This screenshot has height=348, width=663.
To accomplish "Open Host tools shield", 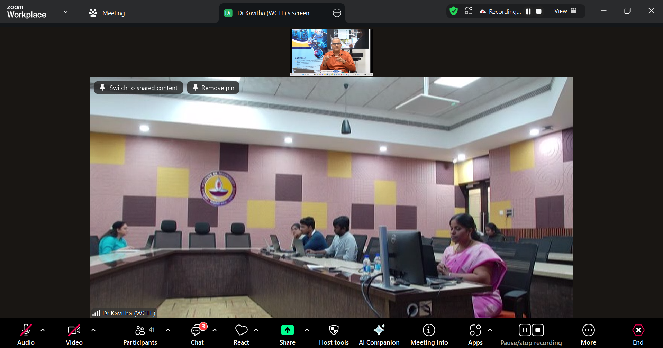I will pos(334,334).
